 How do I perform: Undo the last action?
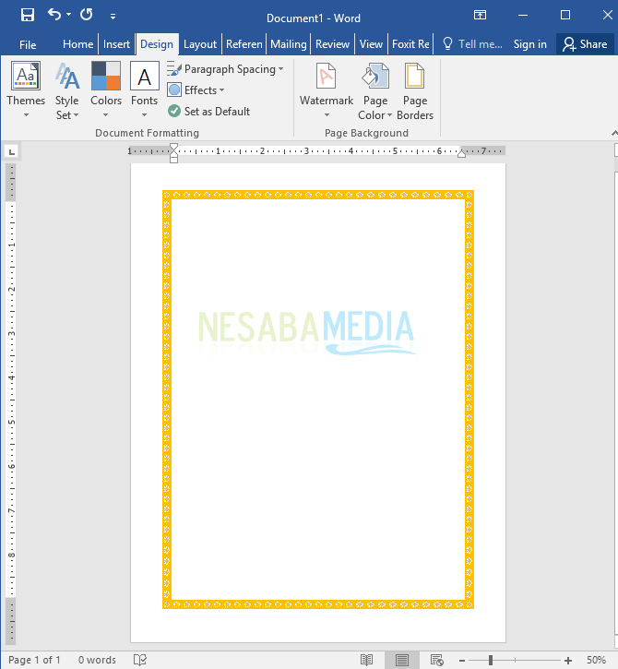[54, 15]
